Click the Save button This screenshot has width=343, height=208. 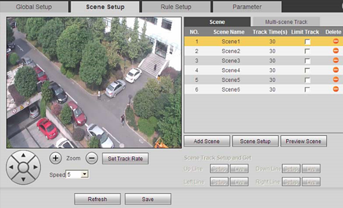tap(148, 199)
